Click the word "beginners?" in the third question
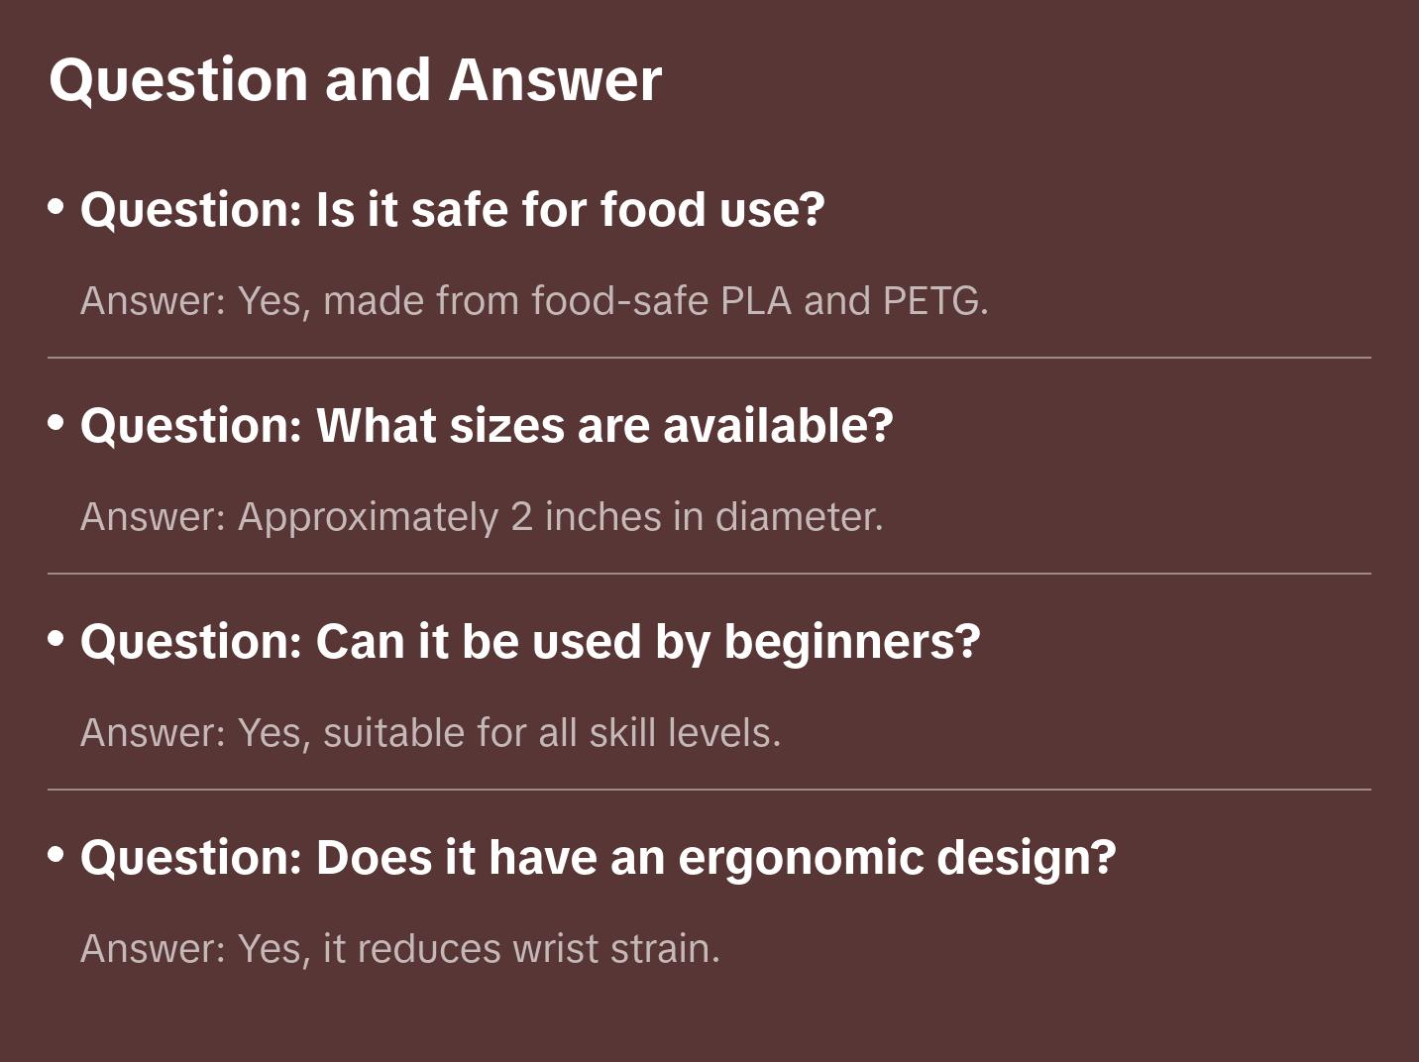 click(852, 642)
